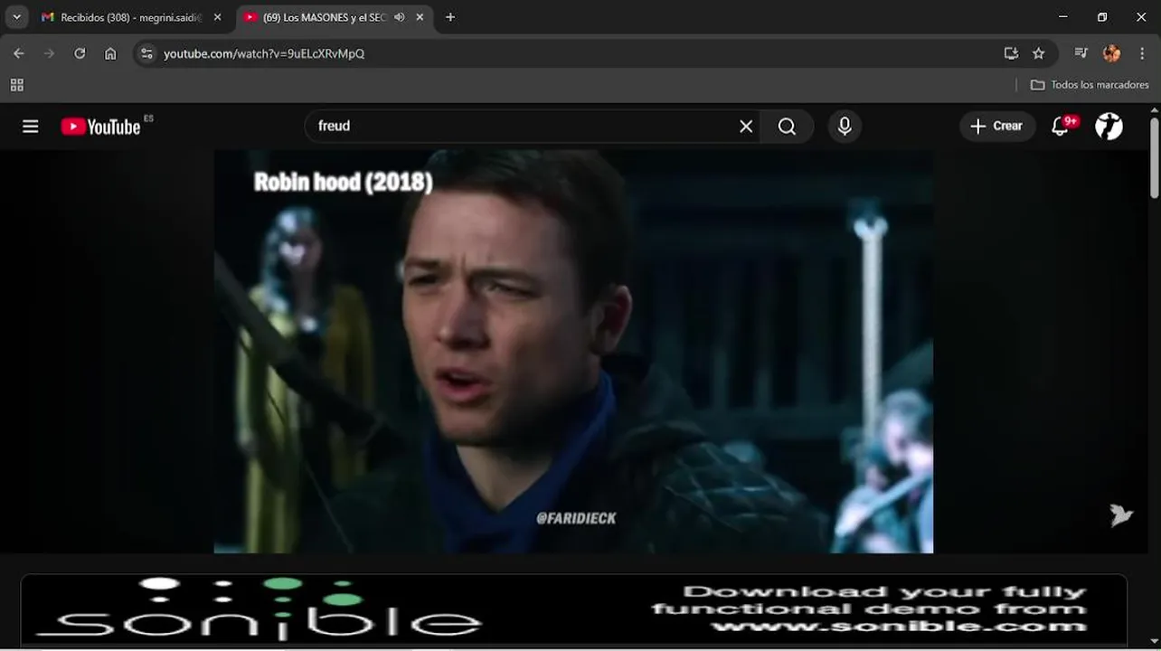The width and height of the screenshot is (1161, 651).
Task: Go forward with browser forward arrow
Action: pos(49,53)
